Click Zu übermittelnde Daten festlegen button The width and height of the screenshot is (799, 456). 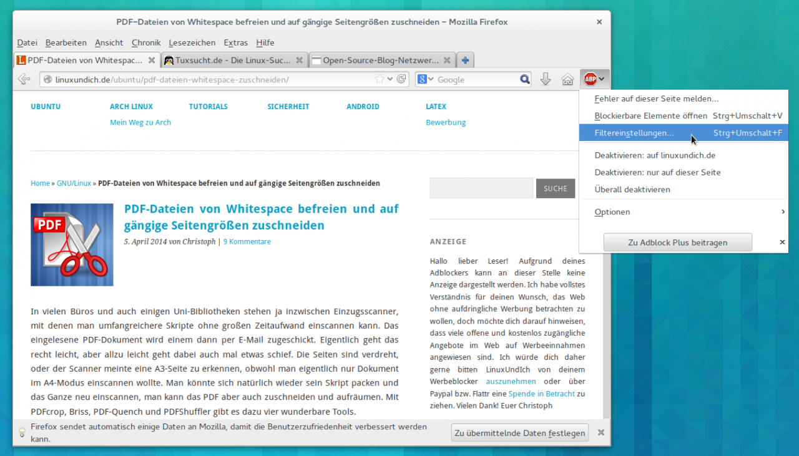519,432
